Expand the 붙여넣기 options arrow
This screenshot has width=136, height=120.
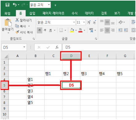(x=8, y=33)
